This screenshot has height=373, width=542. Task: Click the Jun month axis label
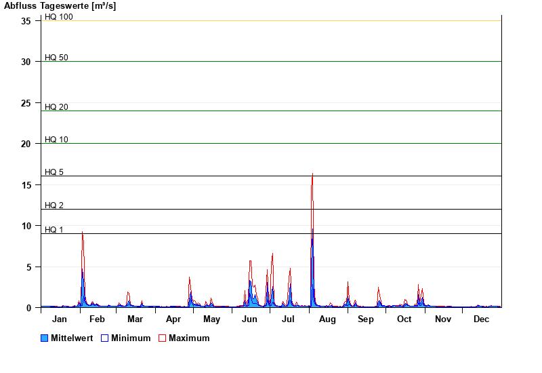click(250, 319)
